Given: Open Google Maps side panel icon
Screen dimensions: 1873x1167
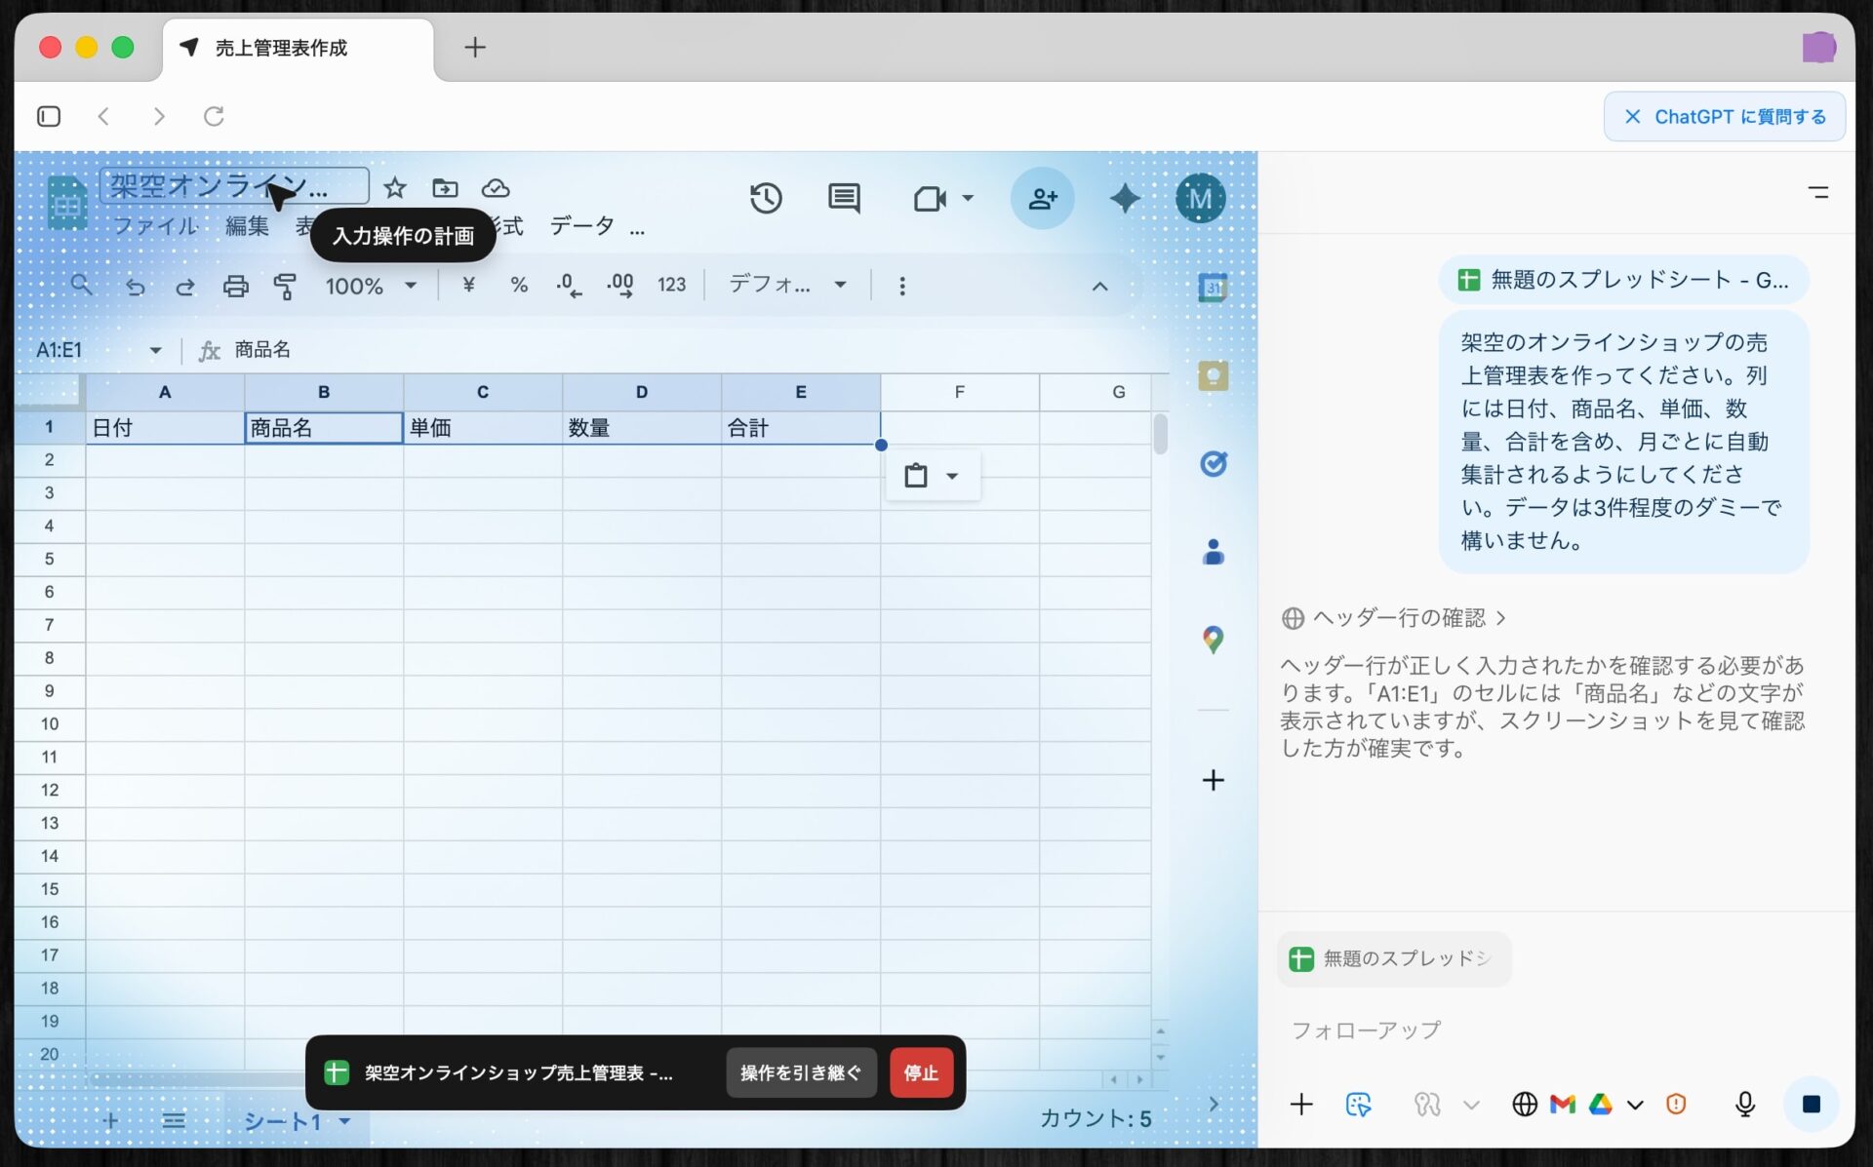Looking at the screenshot, I should pyautogui.click(x=1213, y=640).
